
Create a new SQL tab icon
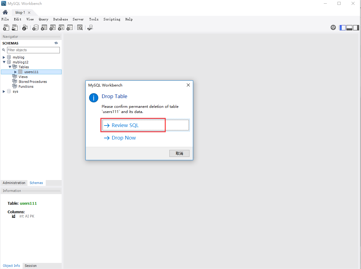pyautogui.click(x=6, y=28)
